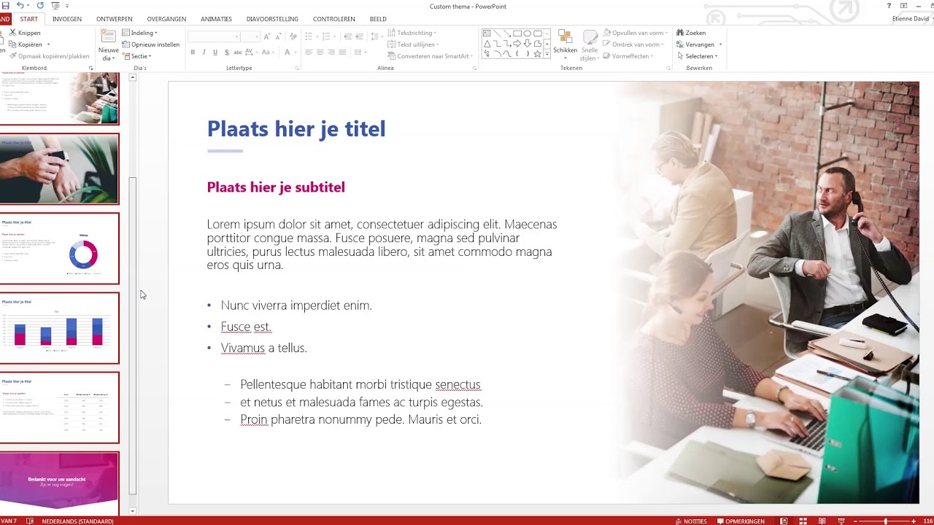Undo the last action

click(20, 6)
